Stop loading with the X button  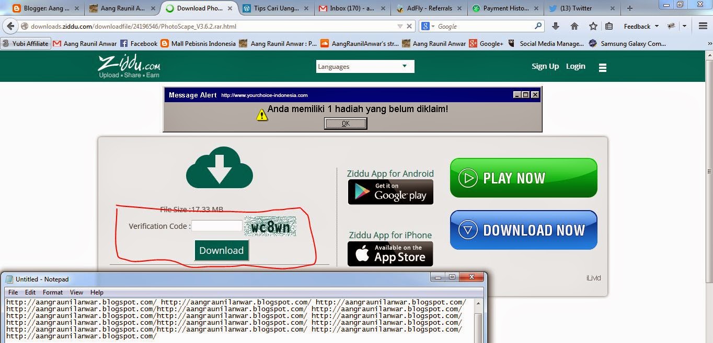point(409,26)
